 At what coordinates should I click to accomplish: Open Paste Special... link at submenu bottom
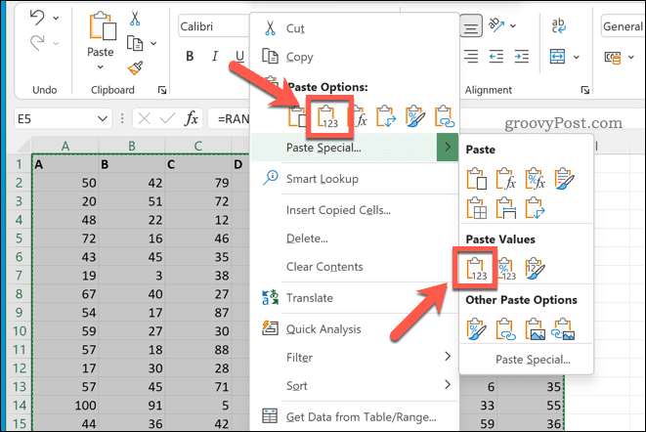pos(533,359)
